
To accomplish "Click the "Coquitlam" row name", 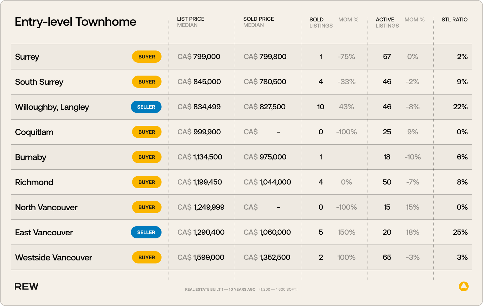I will tap(34, 132).
